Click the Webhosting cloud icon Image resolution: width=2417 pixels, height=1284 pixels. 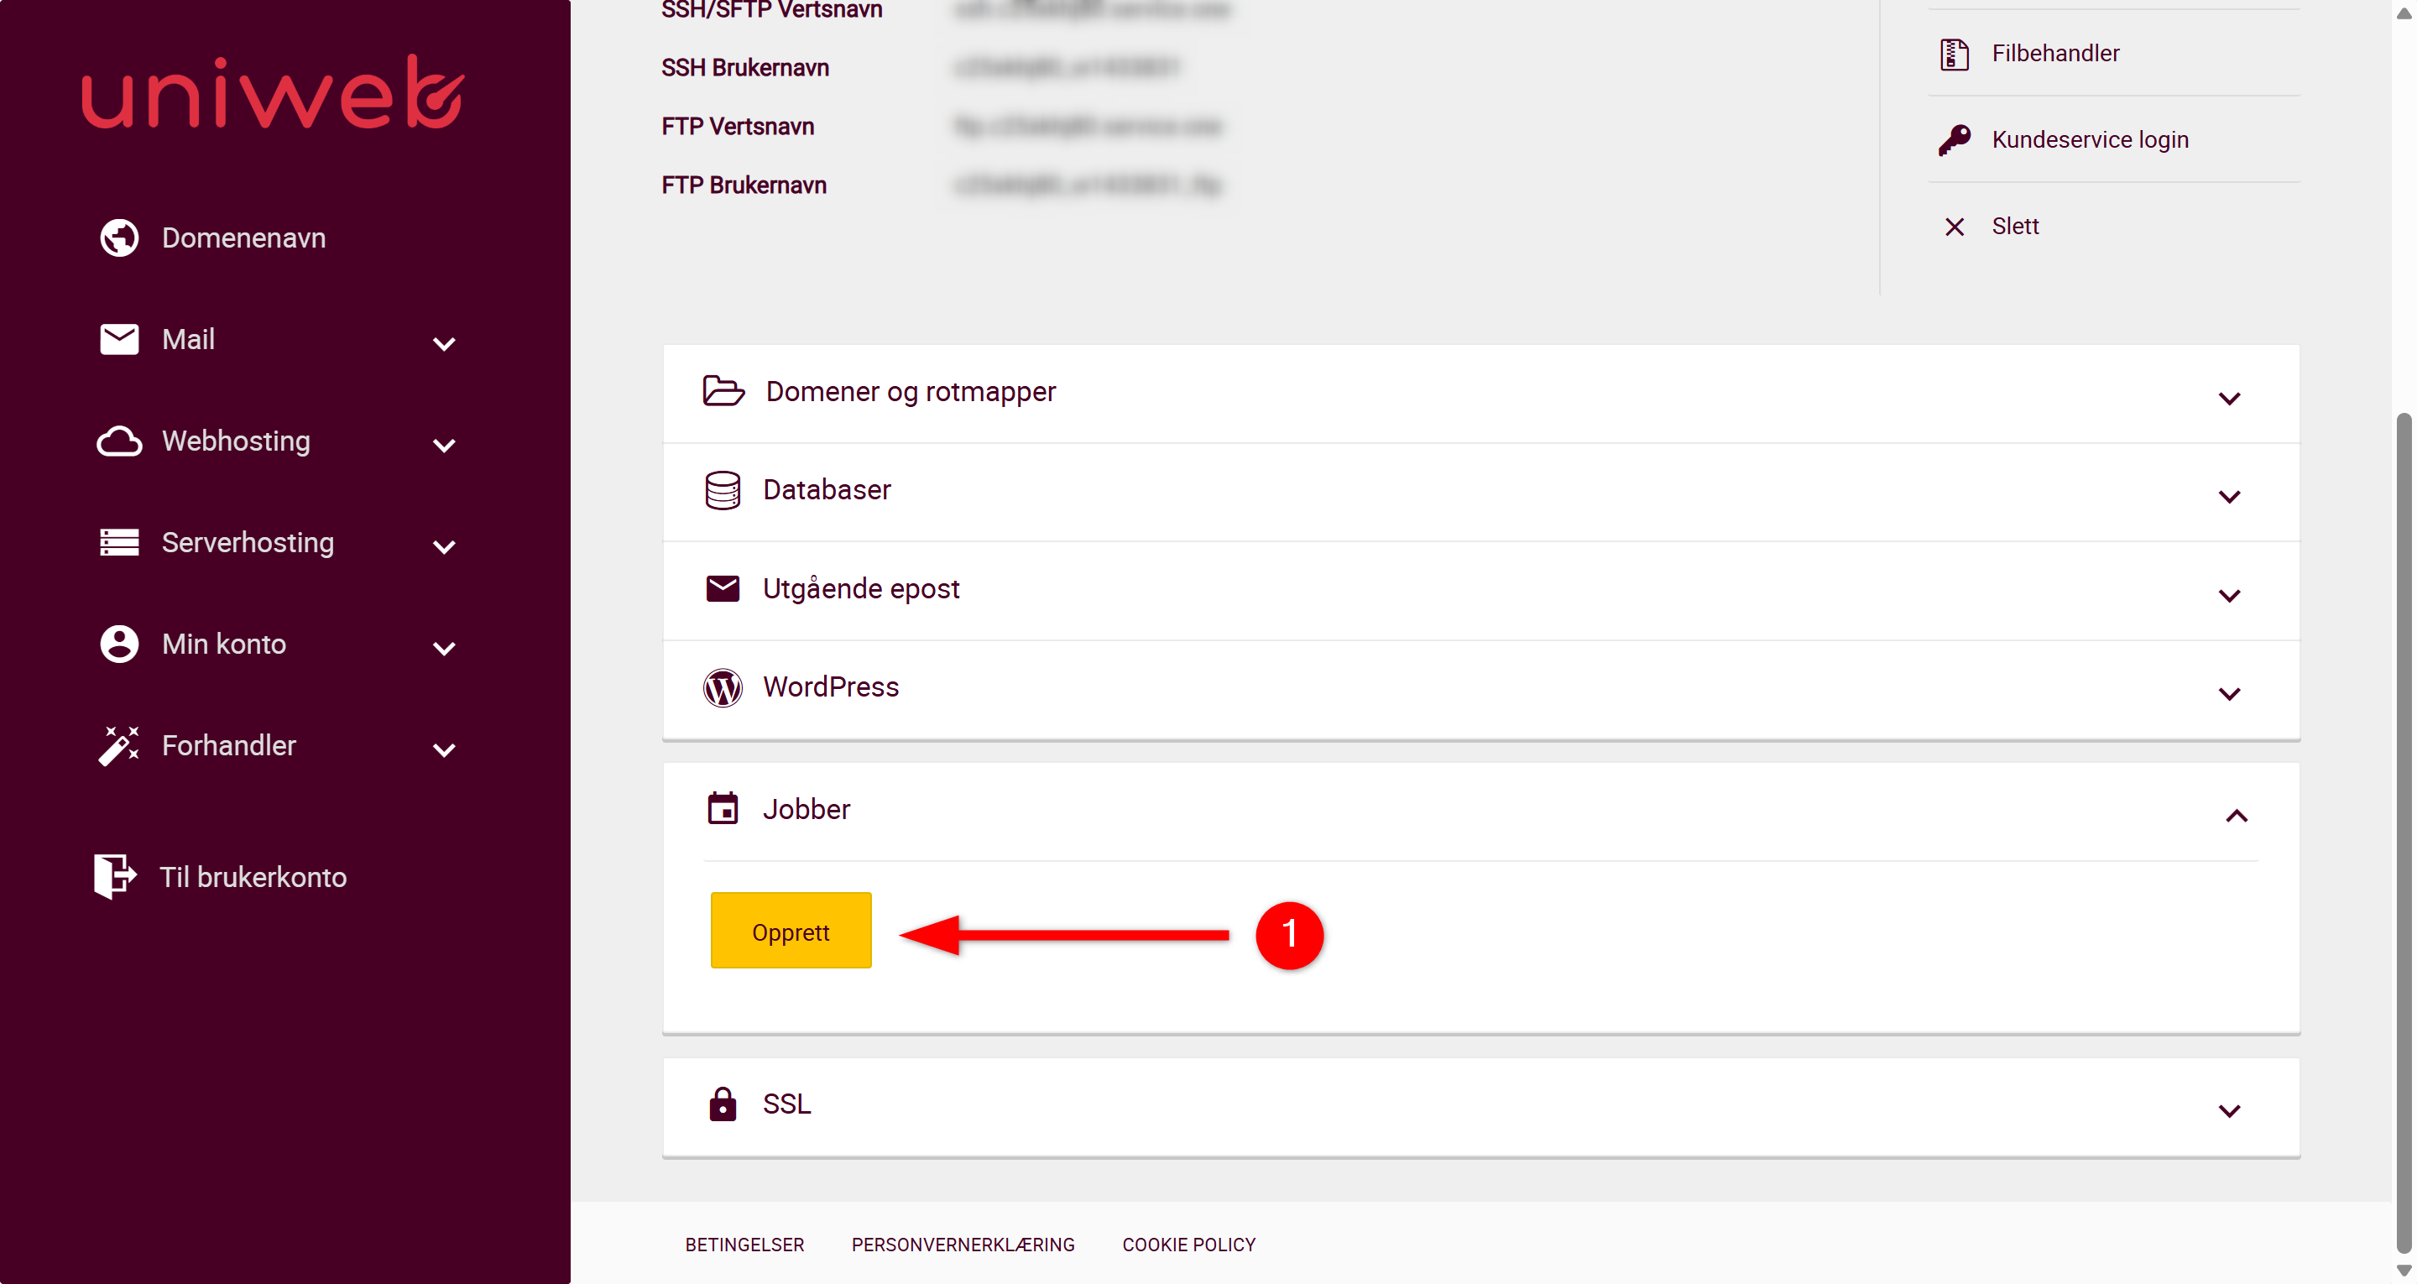point(119,441)
